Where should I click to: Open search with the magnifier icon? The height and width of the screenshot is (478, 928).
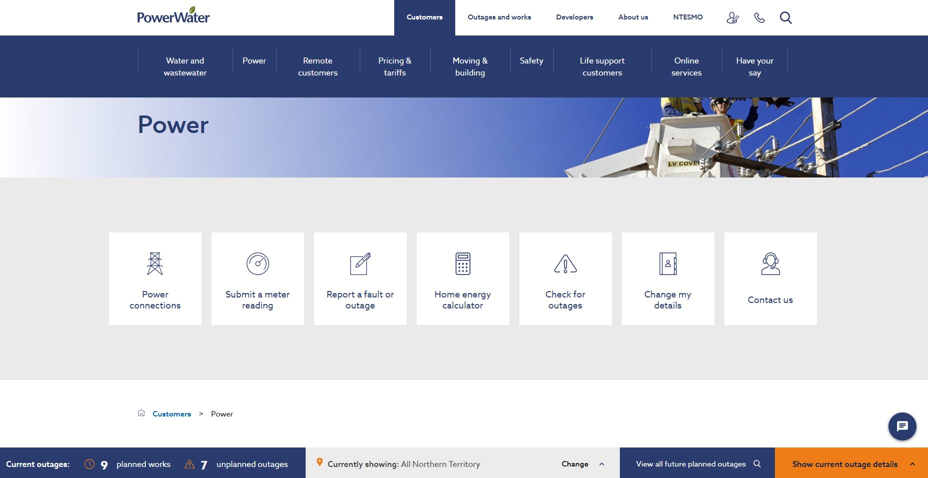pos(786,18)
